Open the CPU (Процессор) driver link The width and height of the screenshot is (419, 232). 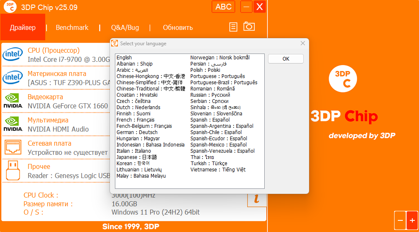pos(54,50)
